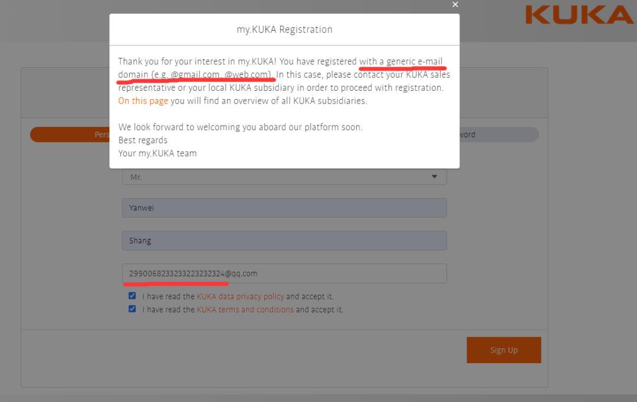Open the KUKA terms and conditions link

pyautogui.click(x=245, y=309)
